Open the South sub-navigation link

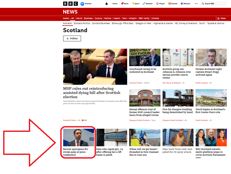(x=202, y=23)
